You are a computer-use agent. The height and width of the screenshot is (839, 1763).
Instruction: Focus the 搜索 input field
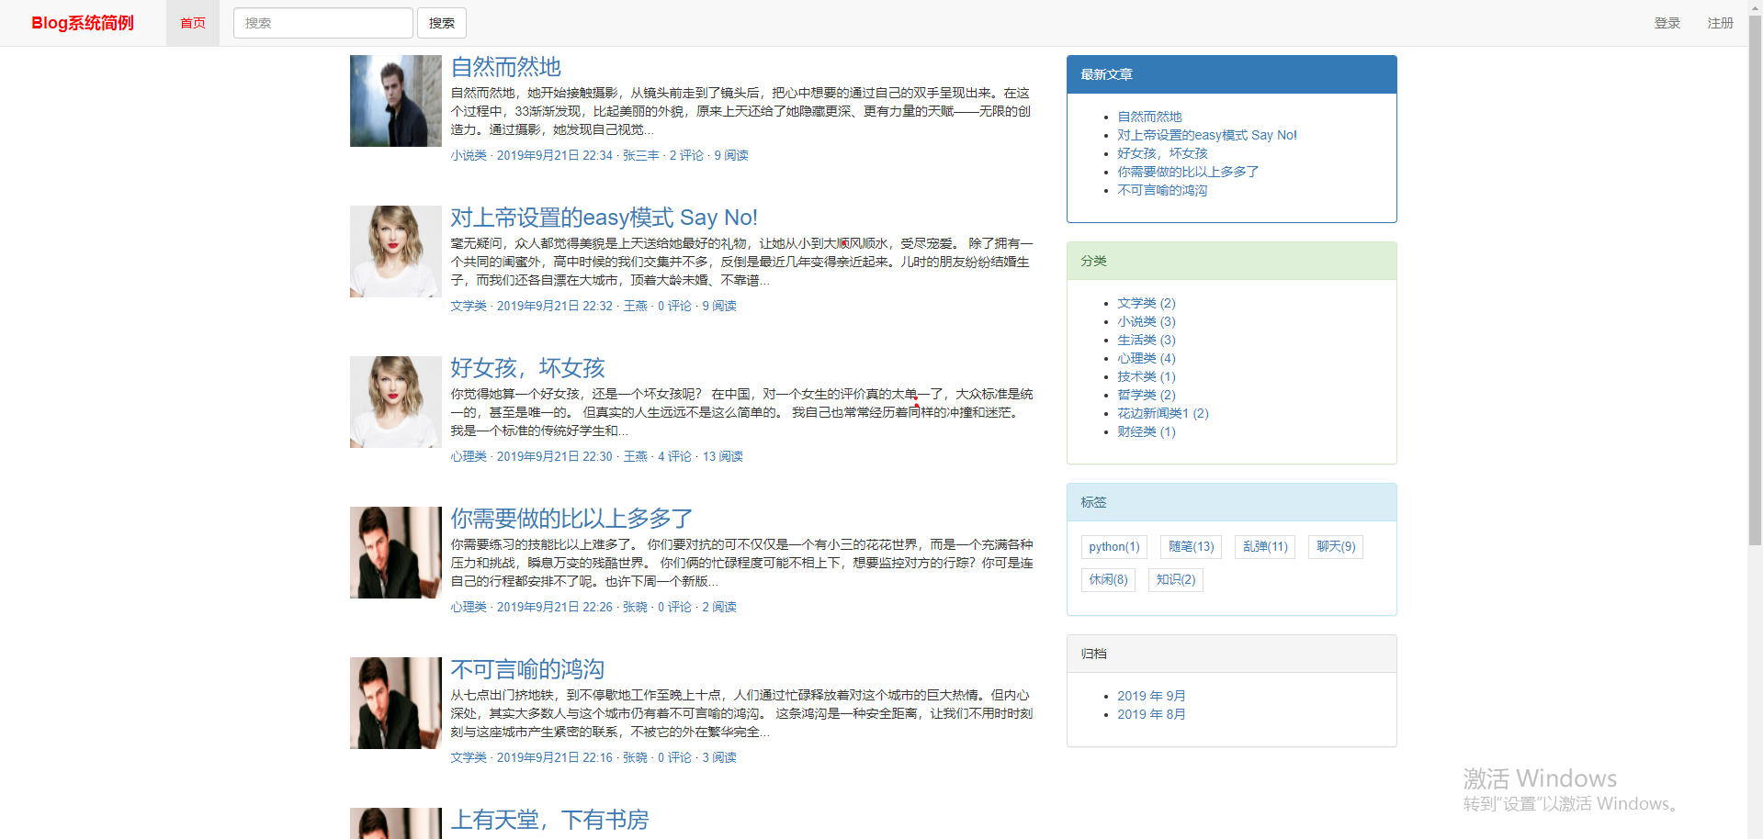(x=323, y=23)
